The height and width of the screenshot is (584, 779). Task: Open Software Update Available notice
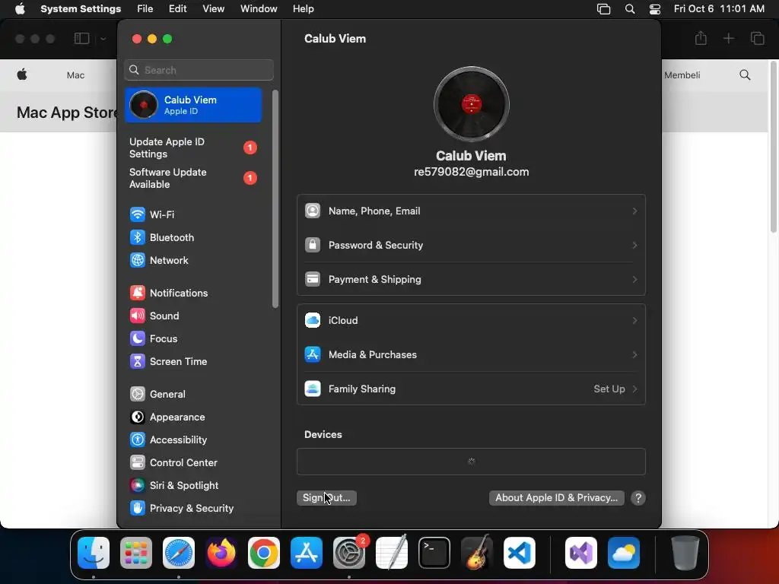[192, 178]
